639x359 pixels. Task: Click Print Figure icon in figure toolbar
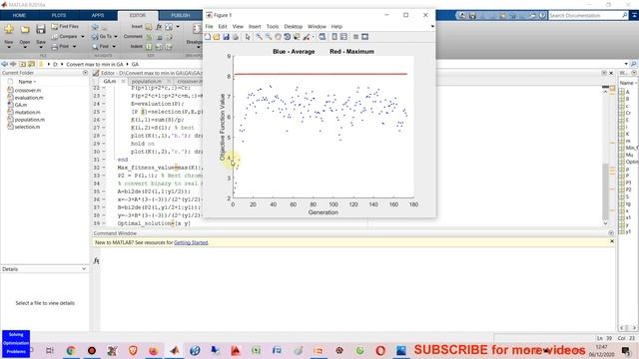[236, 37]
